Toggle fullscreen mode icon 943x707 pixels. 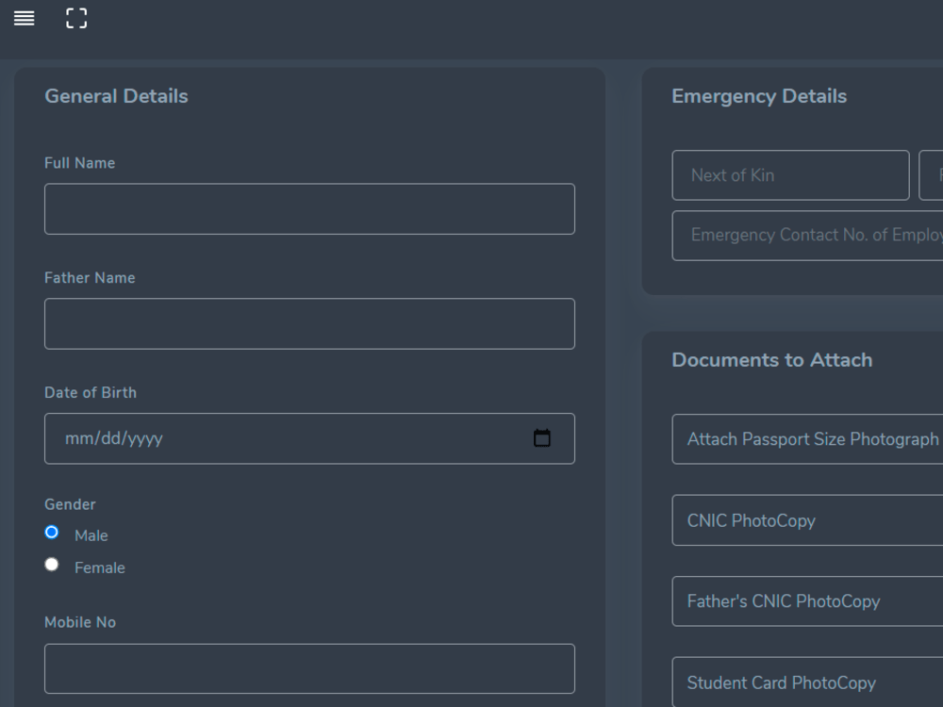[76, 19]
